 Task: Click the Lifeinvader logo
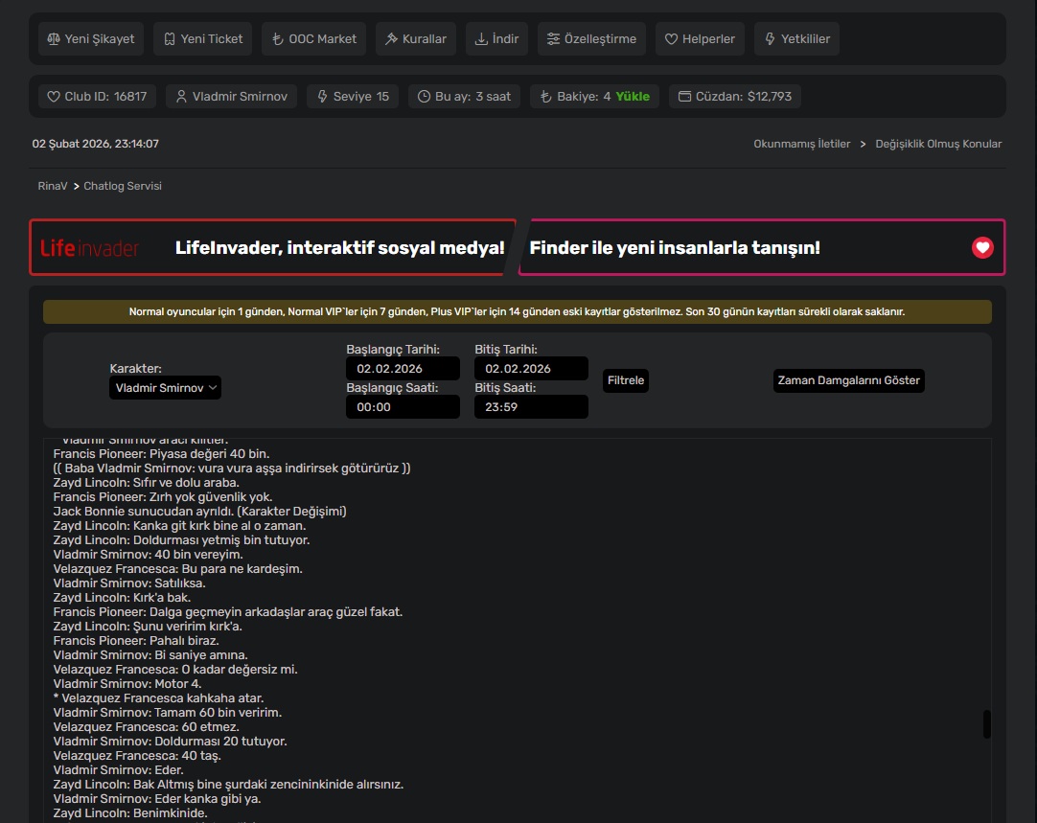(x=89, y=248)
